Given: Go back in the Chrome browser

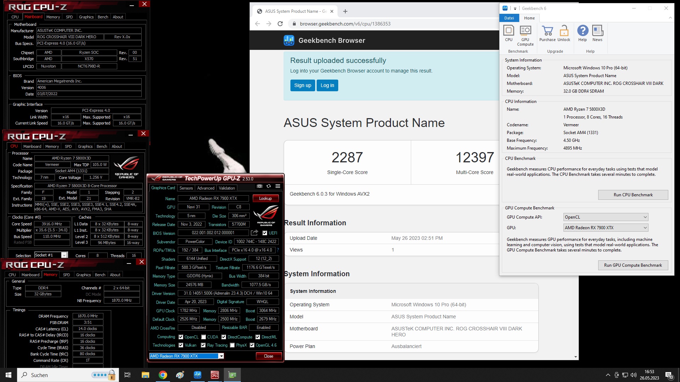Looking at the screenshot, I should (x=257, y=24).
